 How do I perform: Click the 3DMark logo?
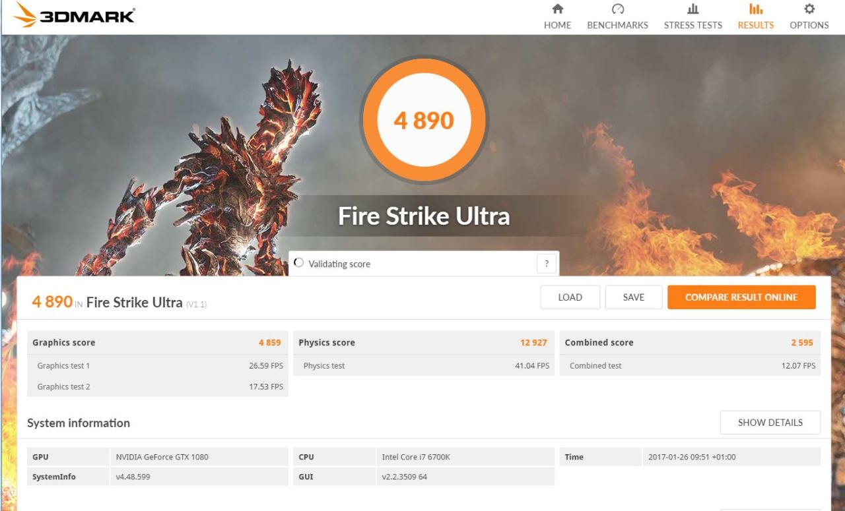tap(74, 15)
